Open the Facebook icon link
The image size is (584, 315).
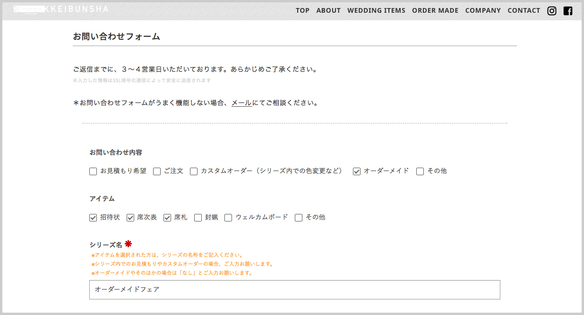[x=568, y=11]
